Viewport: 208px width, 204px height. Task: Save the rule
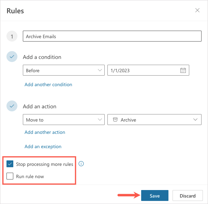pos(154,196)
